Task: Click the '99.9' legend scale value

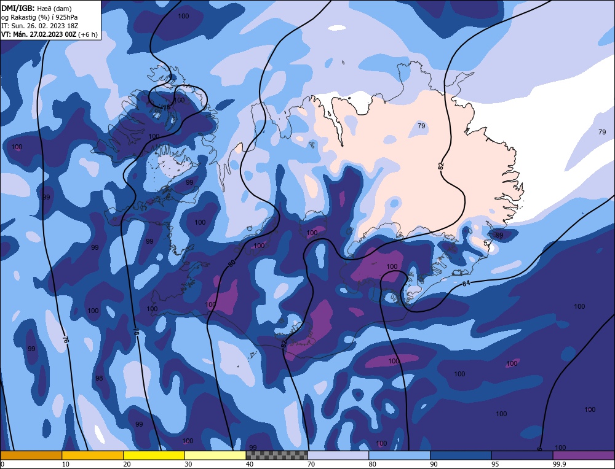Action: coord(559,464)
